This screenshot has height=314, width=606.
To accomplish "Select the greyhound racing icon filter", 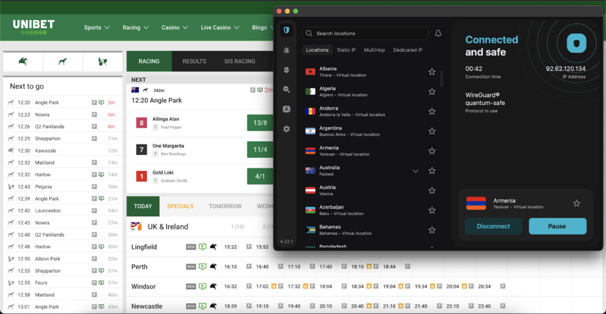I will click(63, 61).
